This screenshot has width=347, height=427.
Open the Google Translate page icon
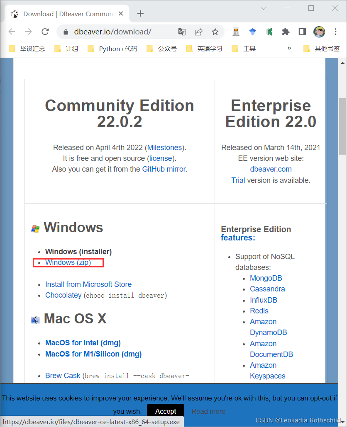pos(182,32)
